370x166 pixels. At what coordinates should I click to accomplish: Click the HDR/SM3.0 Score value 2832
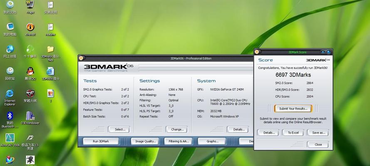pyautogui.click(x=310, y=90)
